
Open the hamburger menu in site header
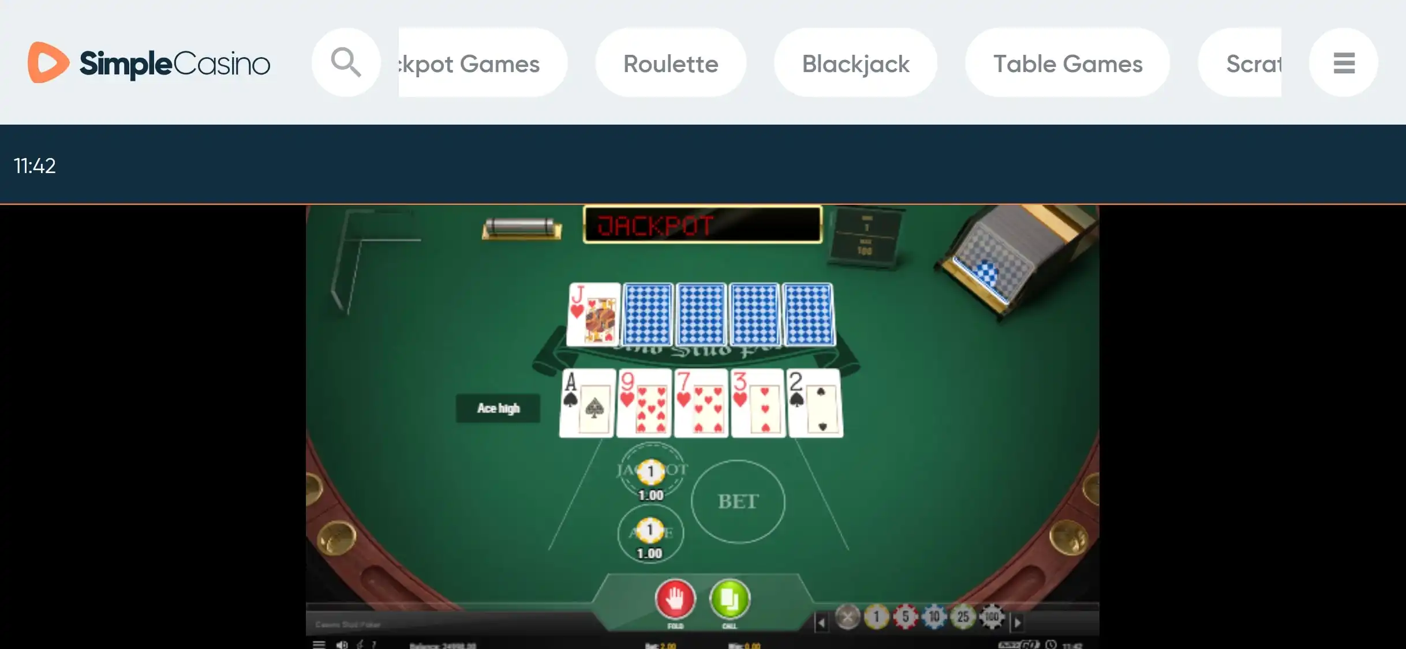click(1344, 62)
